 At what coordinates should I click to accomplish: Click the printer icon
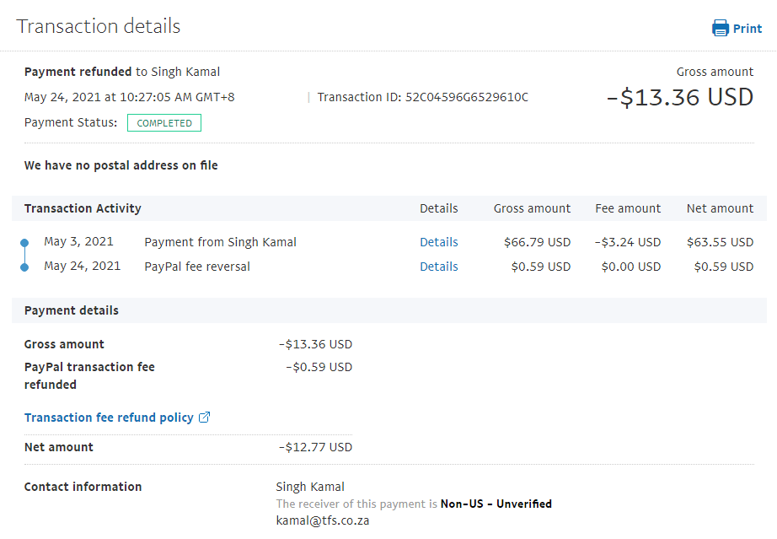(720, 29)
